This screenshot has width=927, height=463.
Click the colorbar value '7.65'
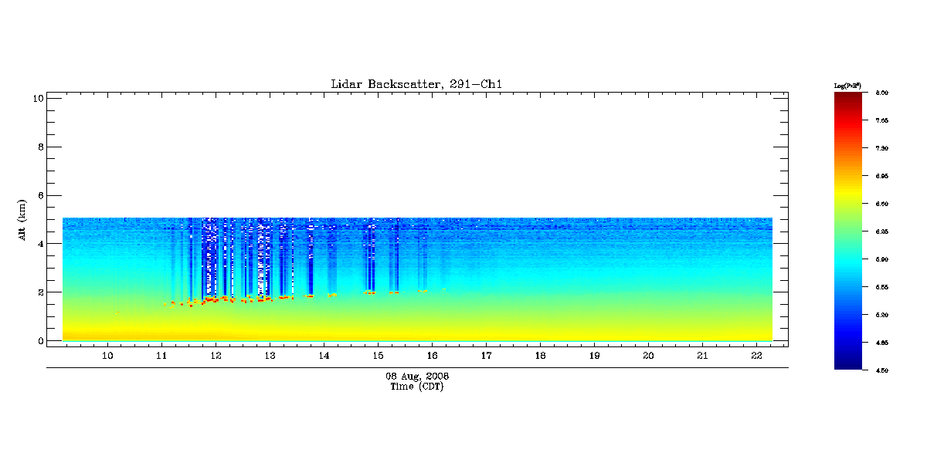[882, 120]
